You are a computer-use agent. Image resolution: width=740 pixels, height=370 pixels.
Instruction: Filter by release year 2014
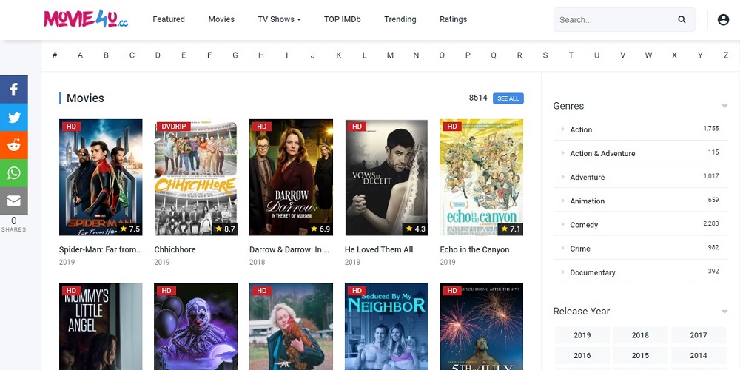(x=698, y=355)
